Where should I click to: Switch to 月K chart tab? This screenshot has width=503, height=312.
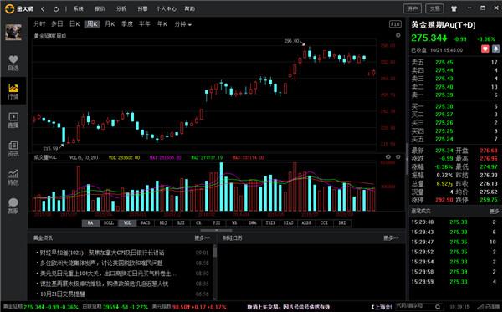click(110, 24)
